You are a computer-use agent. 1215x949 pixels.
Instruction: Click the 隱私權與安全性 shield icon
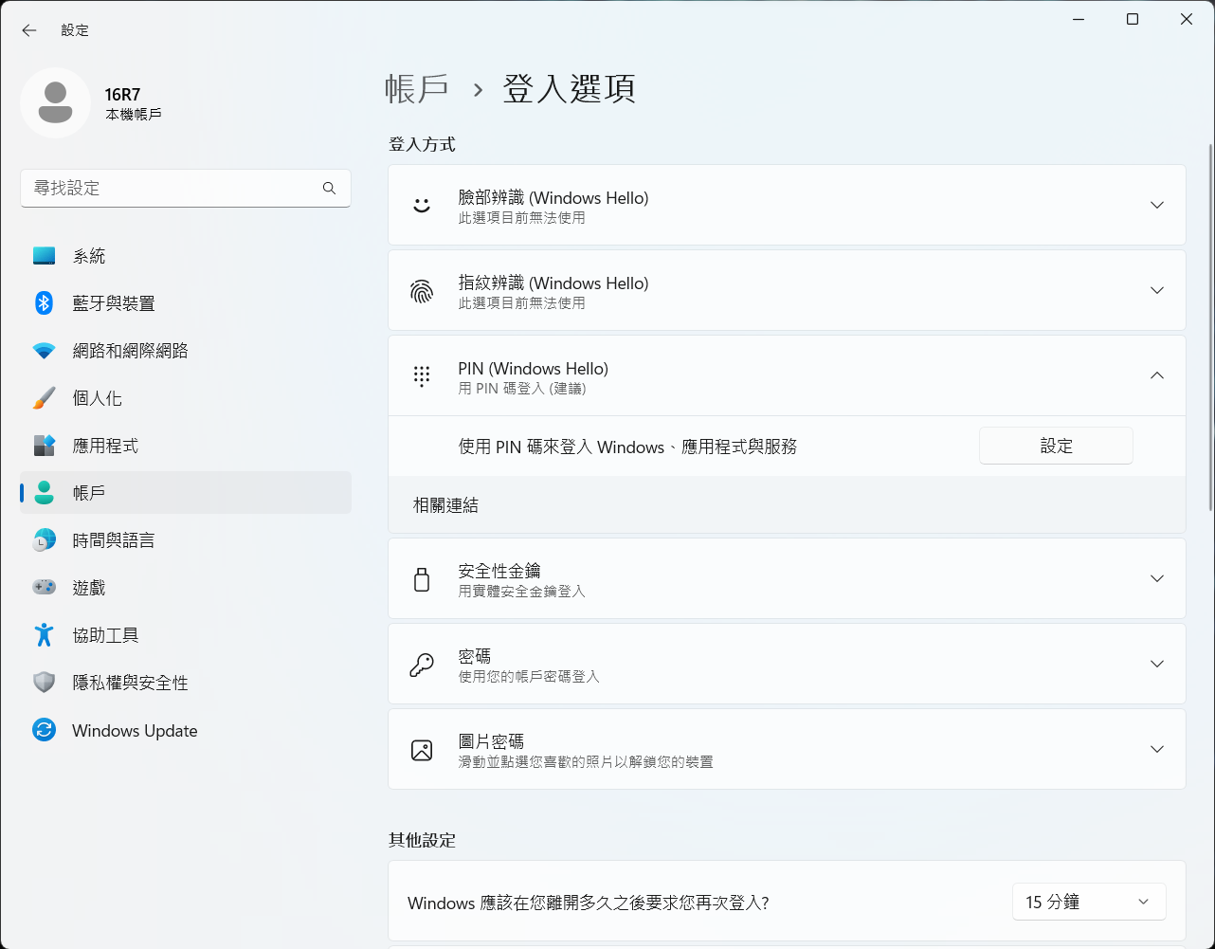[x=45, y=683]
